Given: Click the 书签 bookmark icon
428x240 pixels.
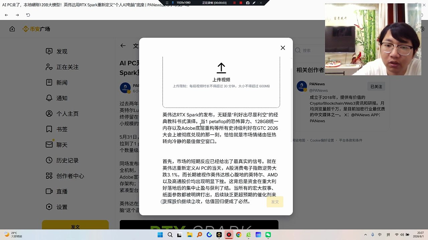Looking at the screenshot, I should click(x=49, y=129).
